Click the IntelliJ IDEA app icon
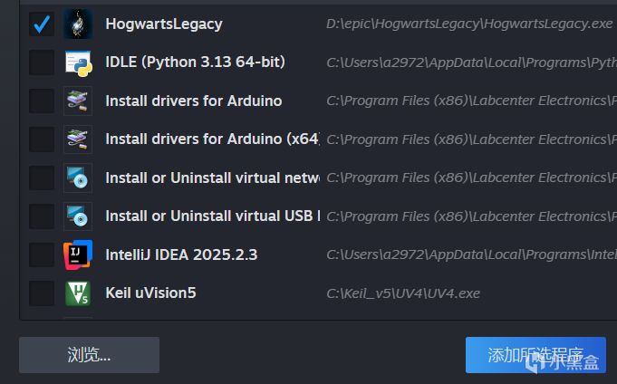Image resolution: width=617 pixels, height=384 pixels. [x=78, y=254]
